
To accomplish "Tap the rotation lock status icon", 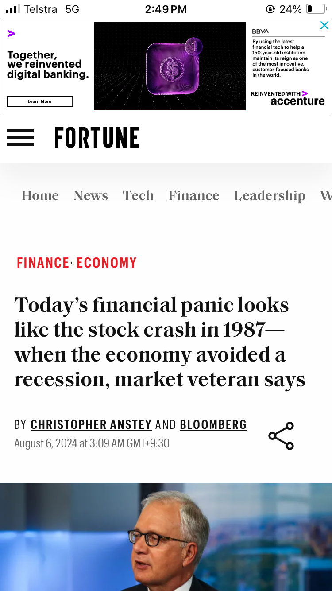I will click(x=270, y=9).
